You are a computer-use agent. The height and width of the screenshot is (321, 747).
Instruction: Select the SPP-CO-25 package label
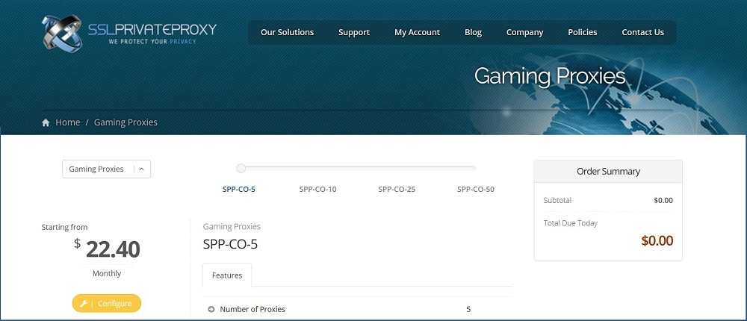click(397, 189)
